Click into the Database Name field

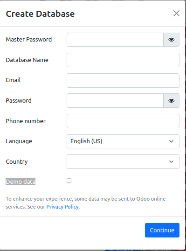123,60
